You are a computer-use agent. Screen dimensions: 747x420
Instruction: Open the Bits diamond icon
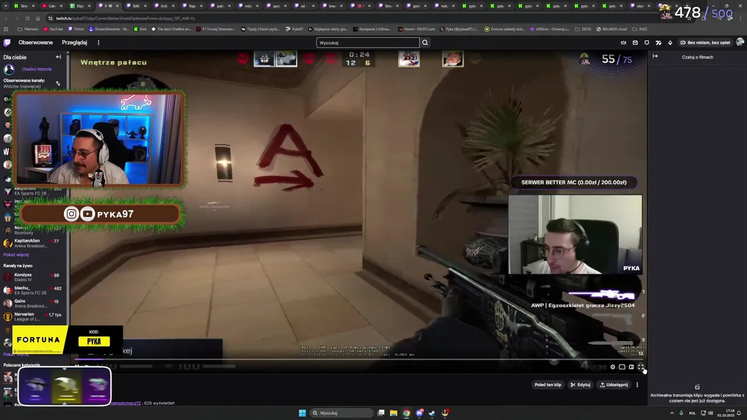(670, 43)
